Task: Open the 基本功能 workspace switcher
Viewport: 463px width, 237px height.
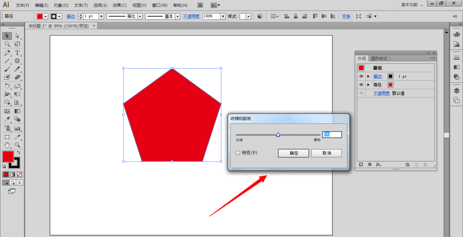Action: (412, 5)
